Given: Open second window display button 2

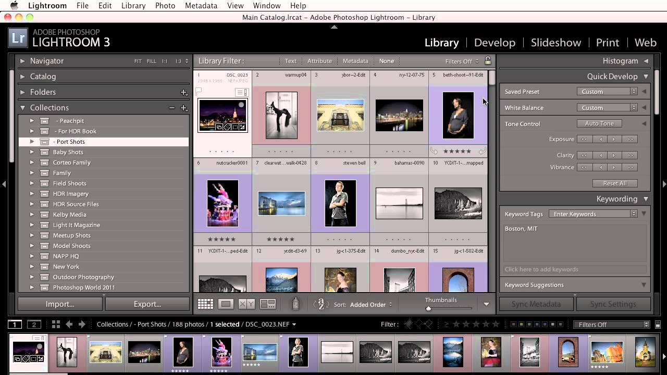Looking at the screenshot, I should 34,324.
